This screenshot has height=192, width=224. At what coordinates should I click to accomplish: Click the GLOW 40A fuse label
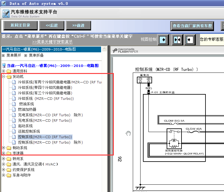pos(194,129)
